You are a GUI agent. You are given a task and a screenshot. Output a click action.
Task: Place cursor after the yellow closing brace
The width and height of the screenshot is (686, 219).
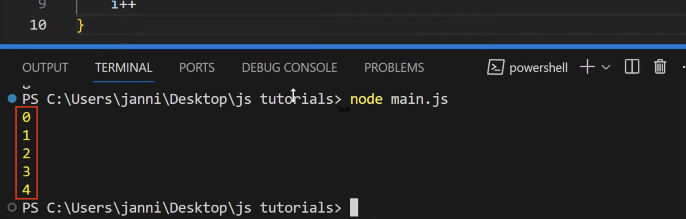pos(84,25)
